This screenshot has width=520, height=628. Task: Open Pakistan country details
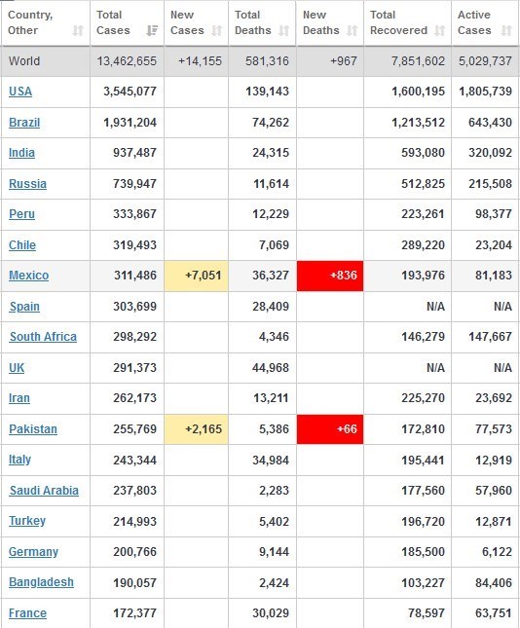[x=33, y=429]
